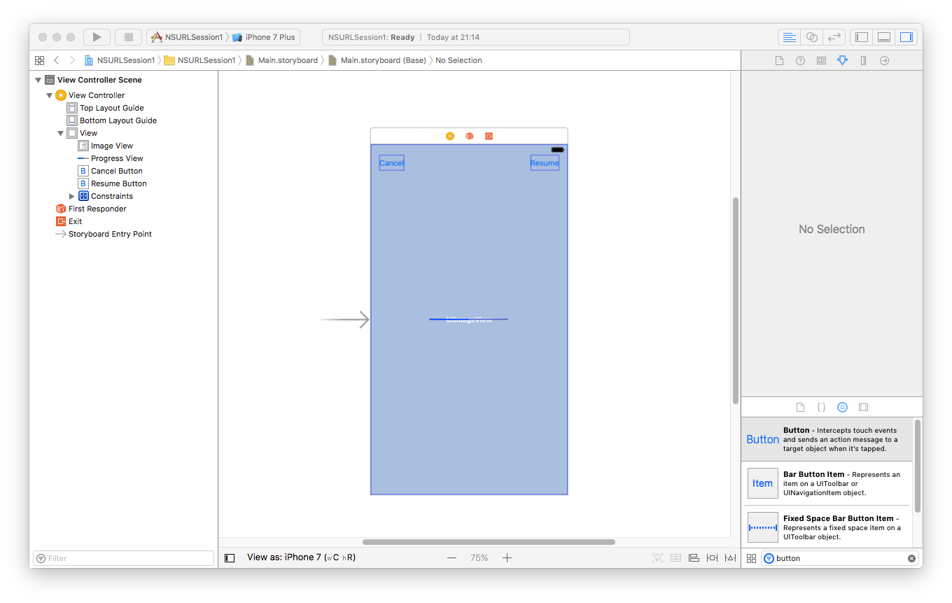Select the progress view on the canvas
The width and height of the screenshot is (952, 603).
(469, 319)
